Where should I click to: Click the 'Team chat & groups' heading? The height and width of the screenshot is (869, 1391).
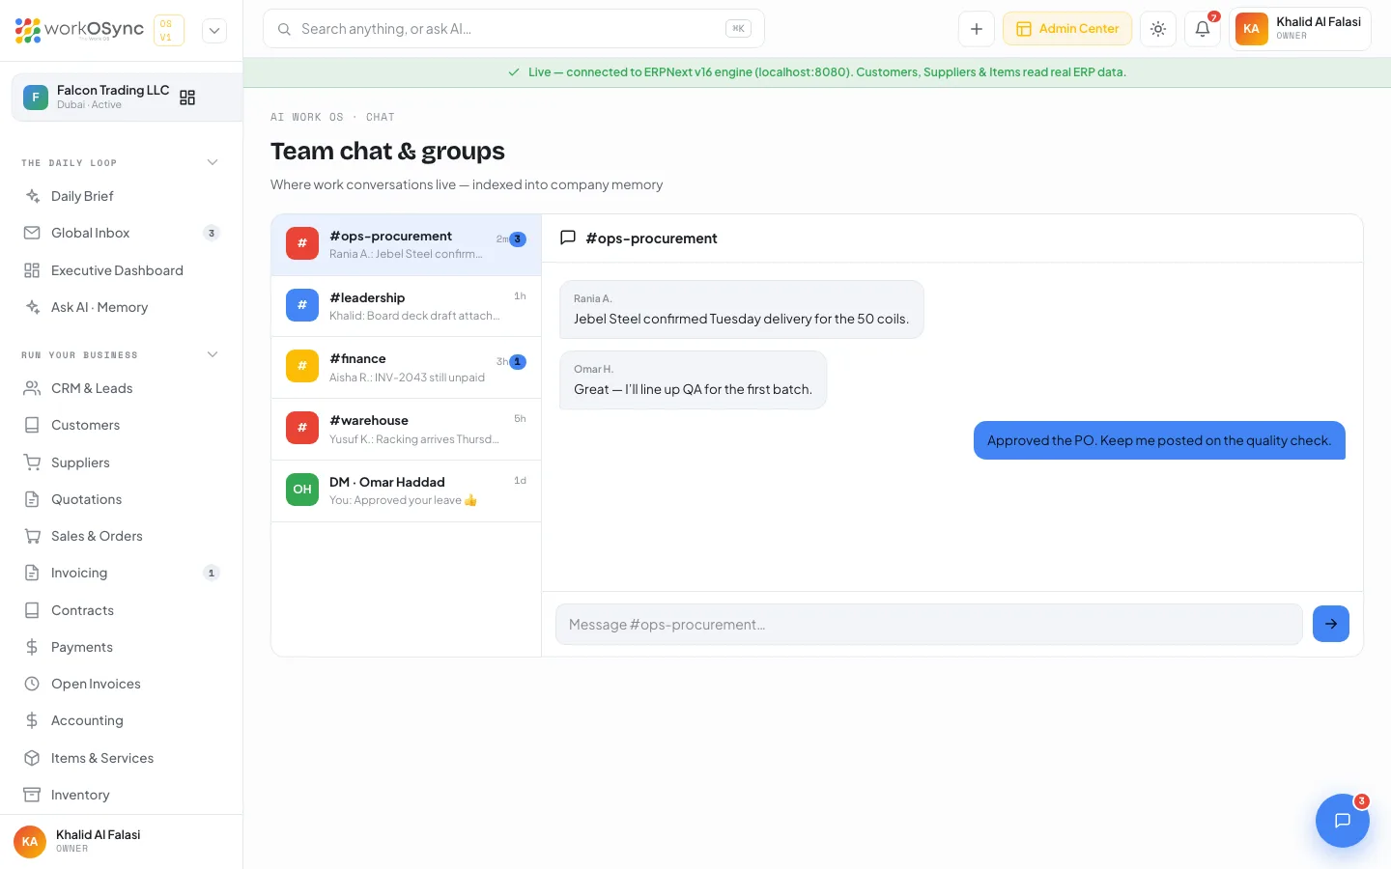[x=387, y=151]
